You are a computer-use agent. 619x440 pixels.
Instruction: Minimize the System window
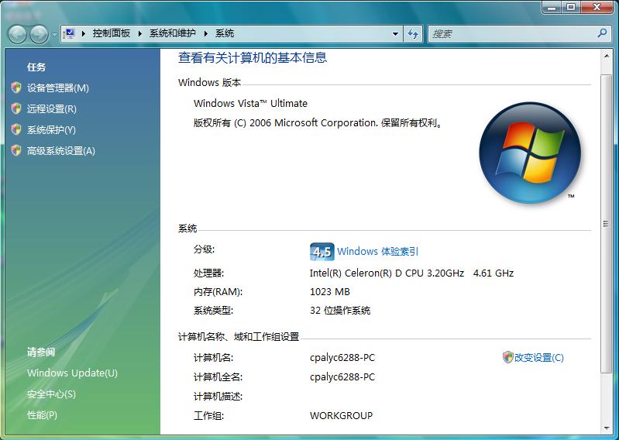[552, 7]
